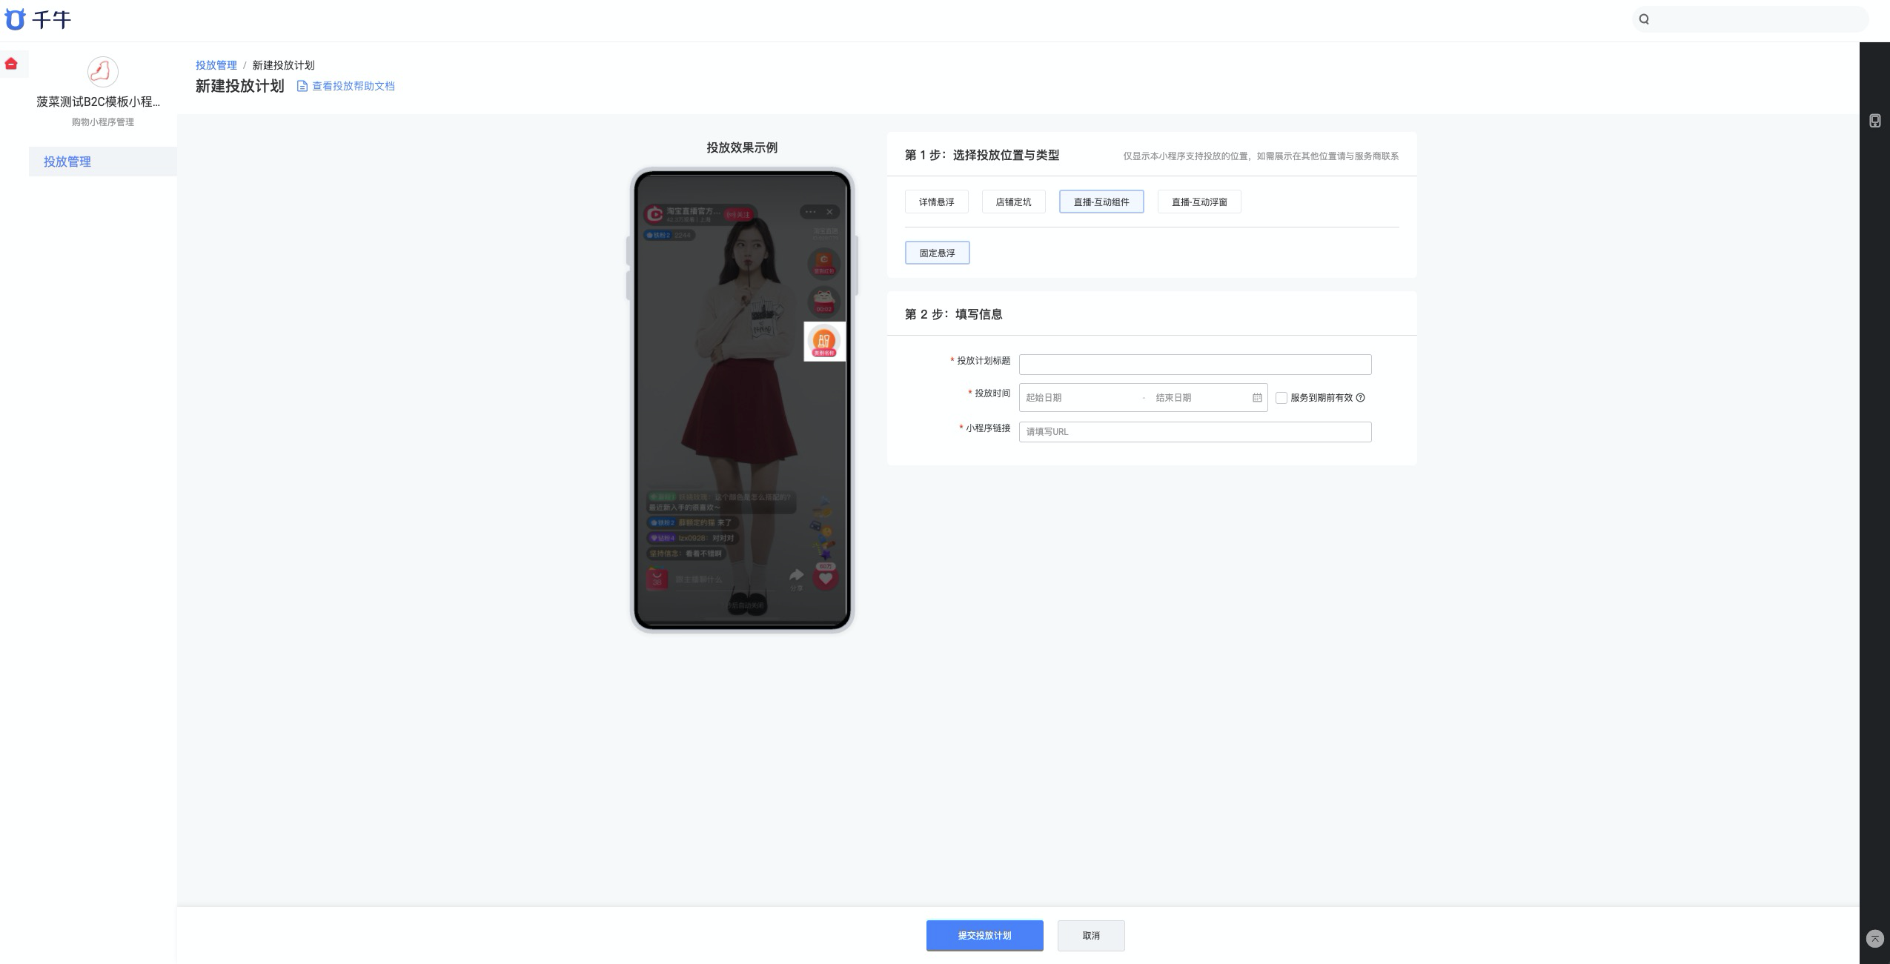Click the 结束日期 end date field
Image resolution: width=1890 pixels, height=964 pixels.
tap(1198, 398)
